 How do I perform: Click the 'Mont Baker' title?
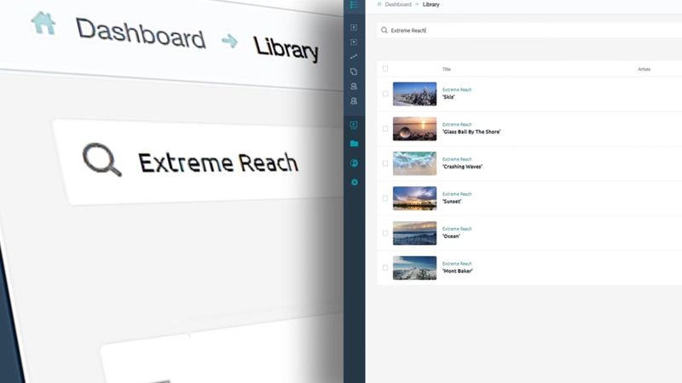458,271
